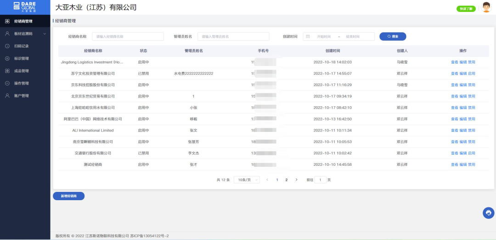Click the 张慧芳 manager name cell
This screenshot has height=240, width=496.
[194, 142]
